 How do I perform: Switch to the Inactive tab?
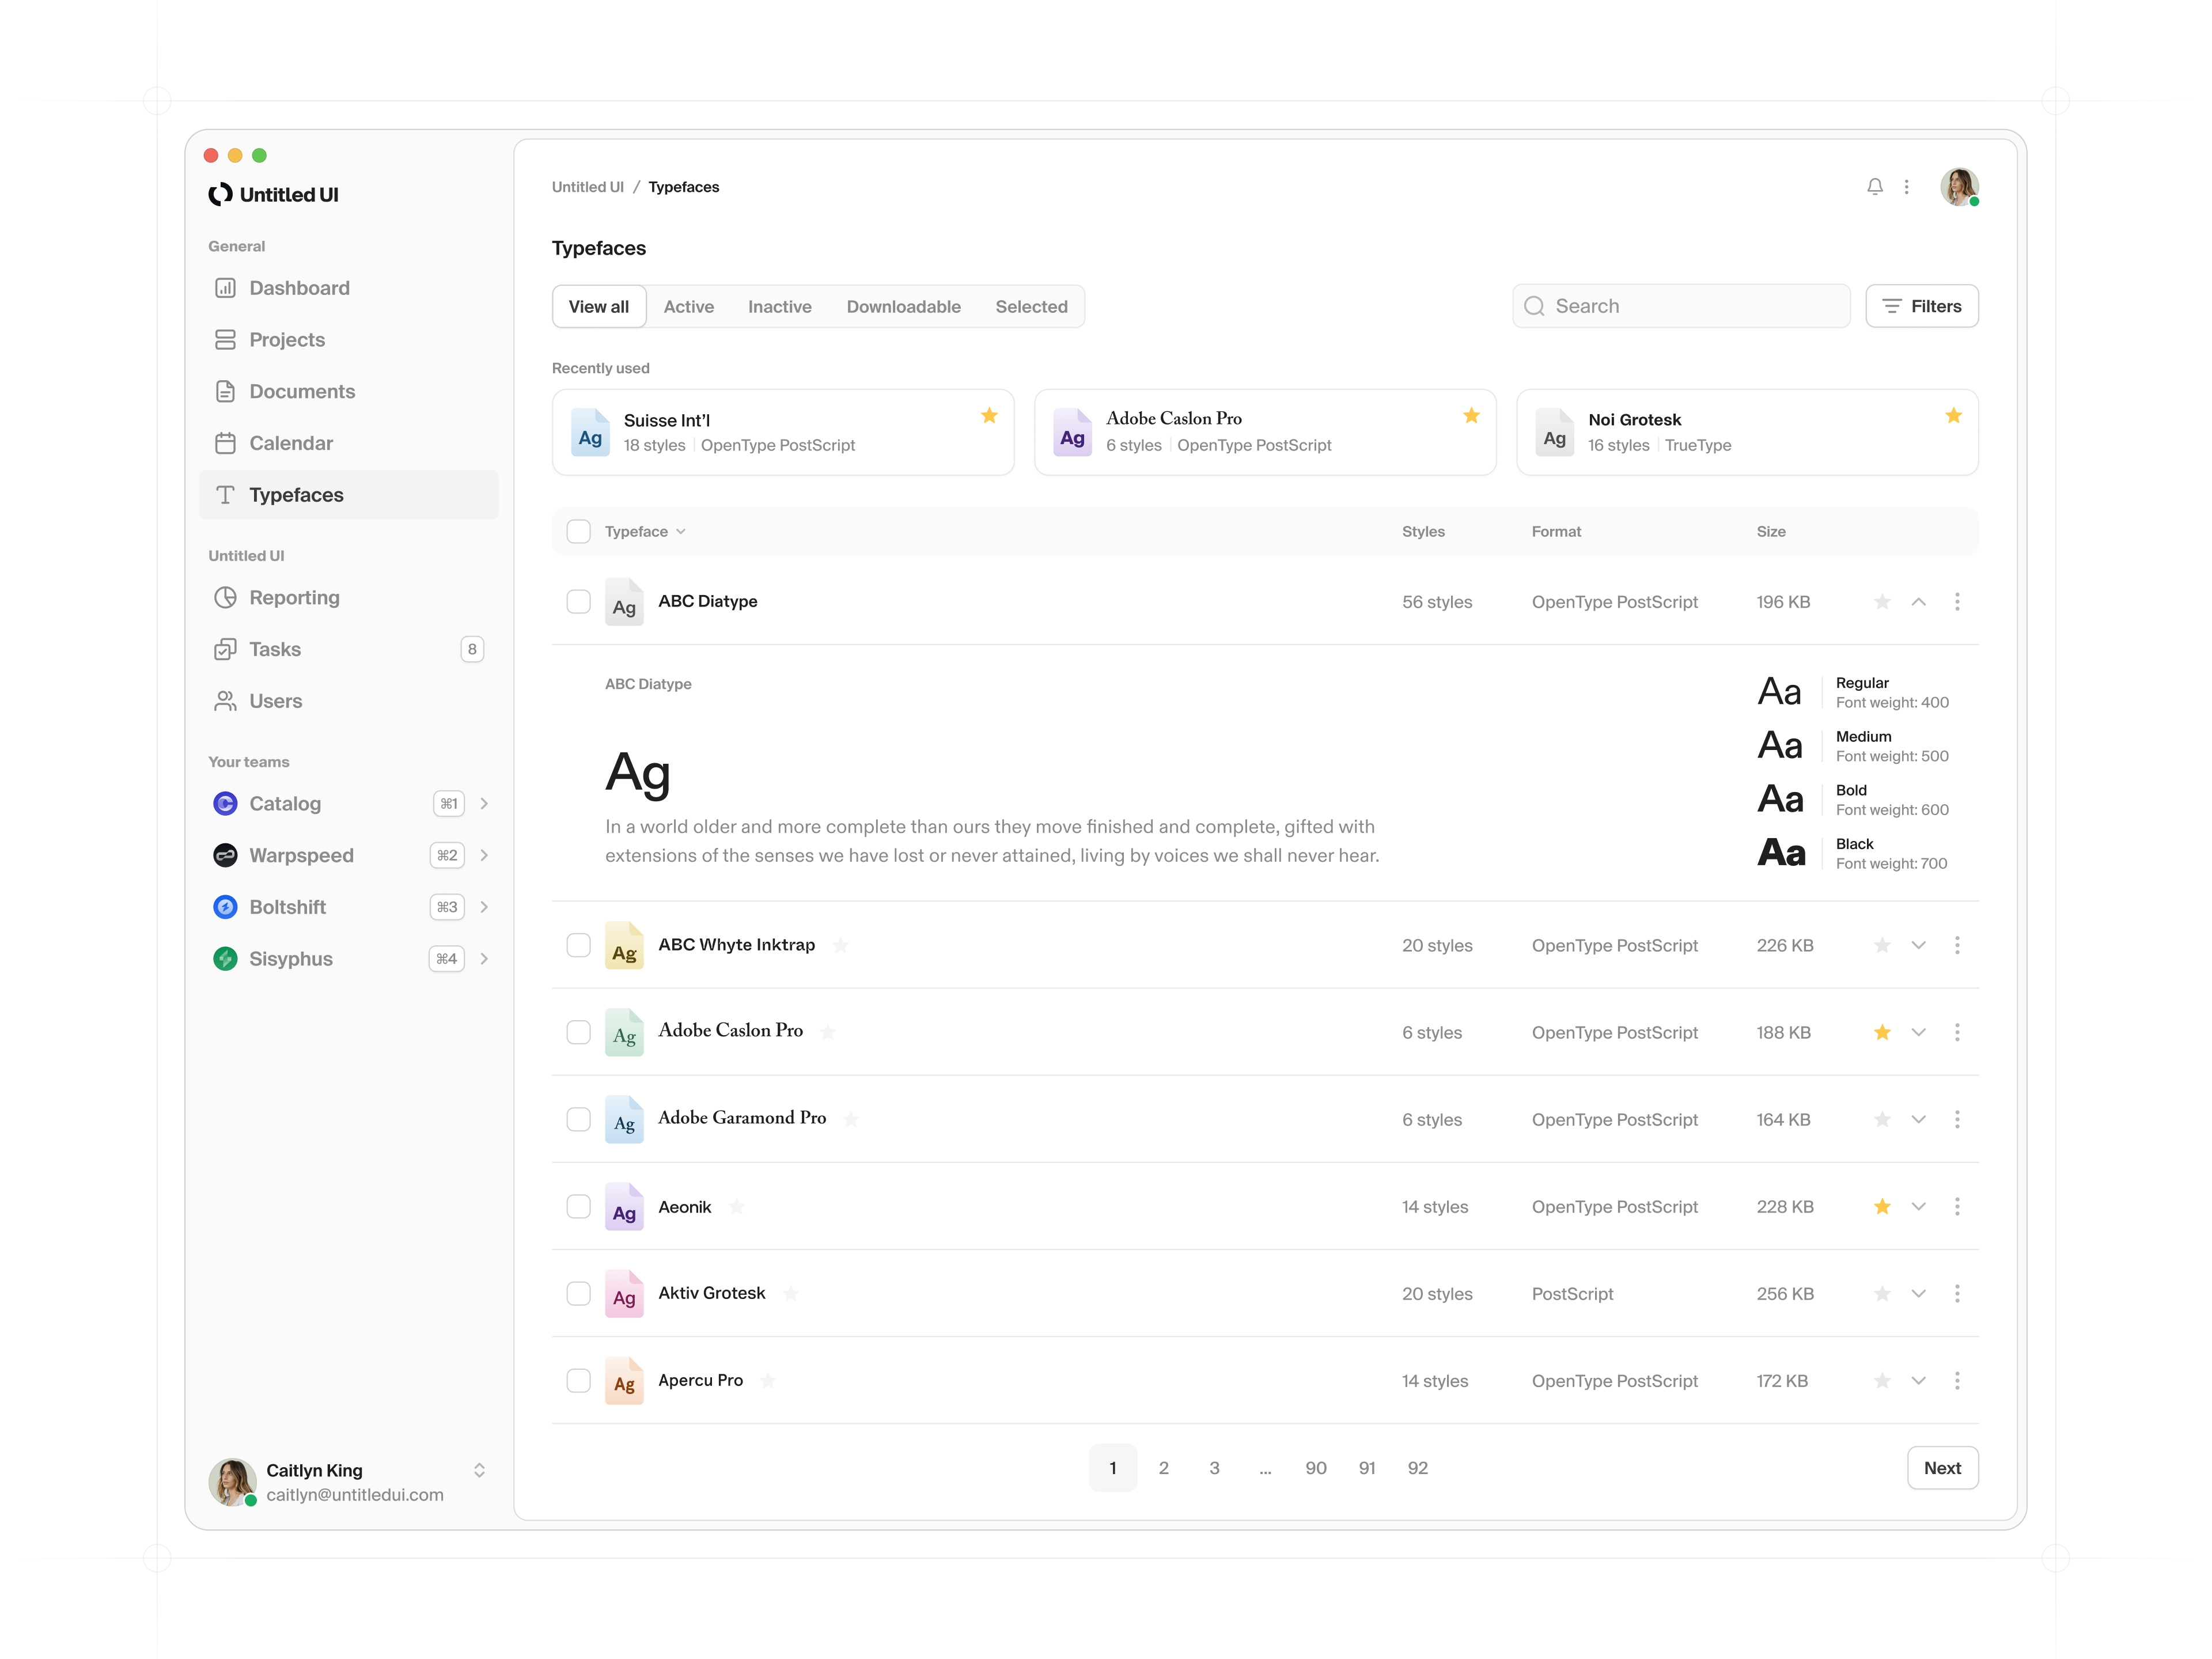point(779,307)
